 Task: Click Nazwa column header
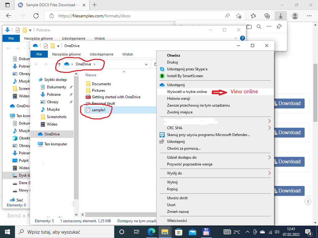coord(91,75)
